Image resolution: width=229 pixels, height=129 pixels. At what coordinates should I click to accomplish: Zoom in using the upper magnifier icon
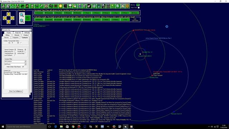click(22, 15)
